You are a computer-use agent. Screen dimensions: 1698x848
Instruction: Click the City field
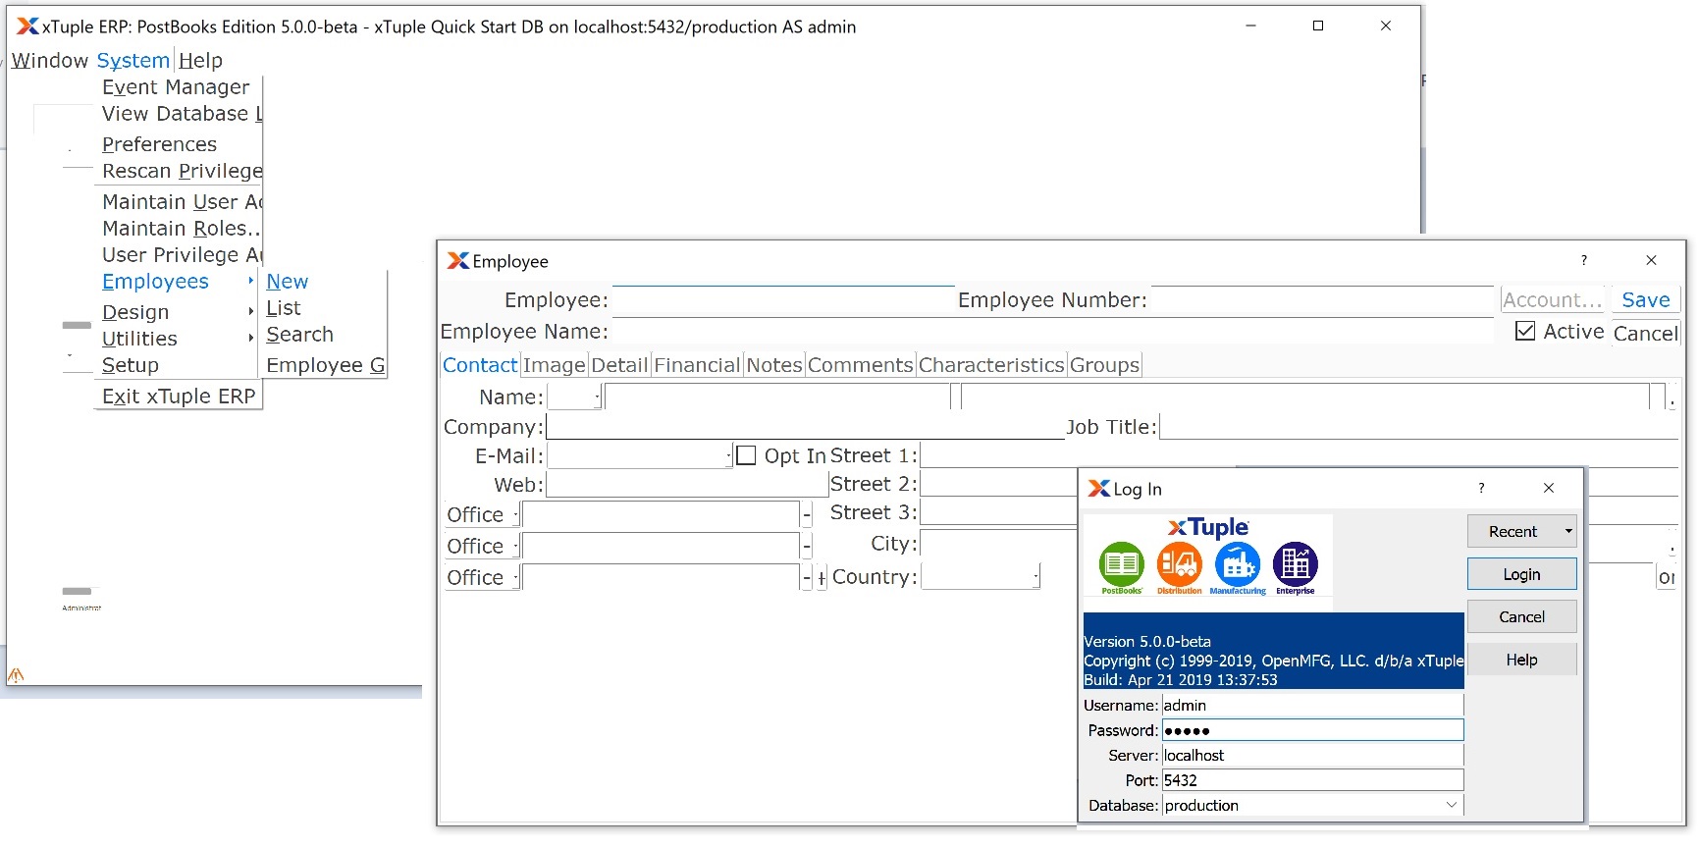click(999, 543)
